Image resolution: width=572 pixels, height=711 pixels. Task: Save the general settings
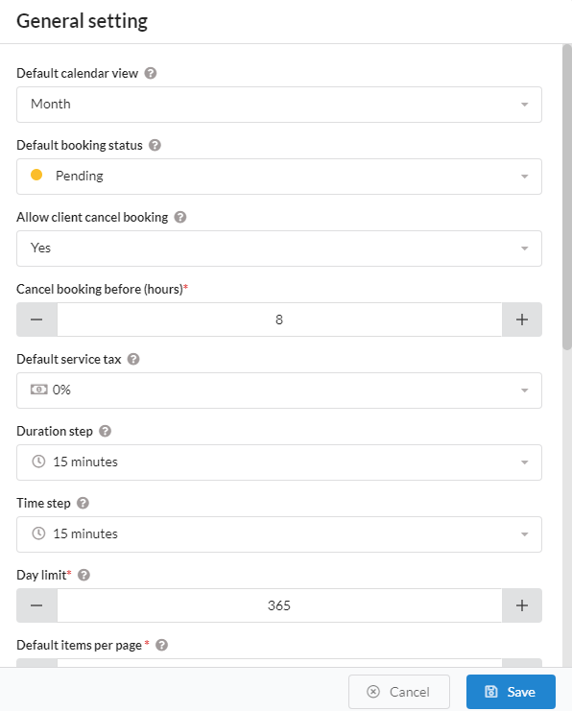pyautogui.click(x=511, y=692)
